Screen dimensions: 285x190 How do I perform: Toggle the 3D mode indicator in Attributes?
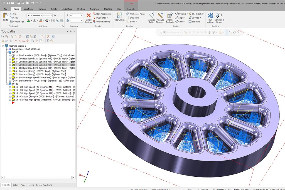(x=55, y=16)
